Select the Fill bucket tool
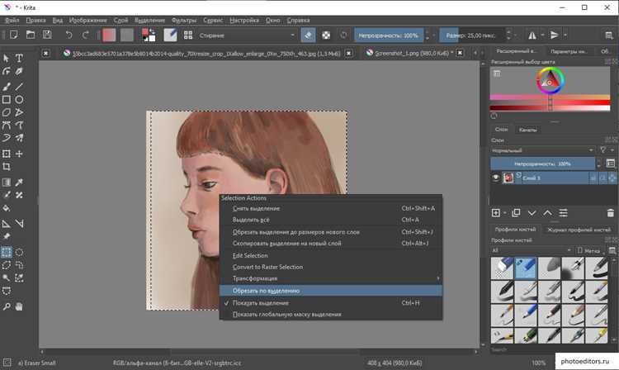619x370 pixels. point(7,208)
